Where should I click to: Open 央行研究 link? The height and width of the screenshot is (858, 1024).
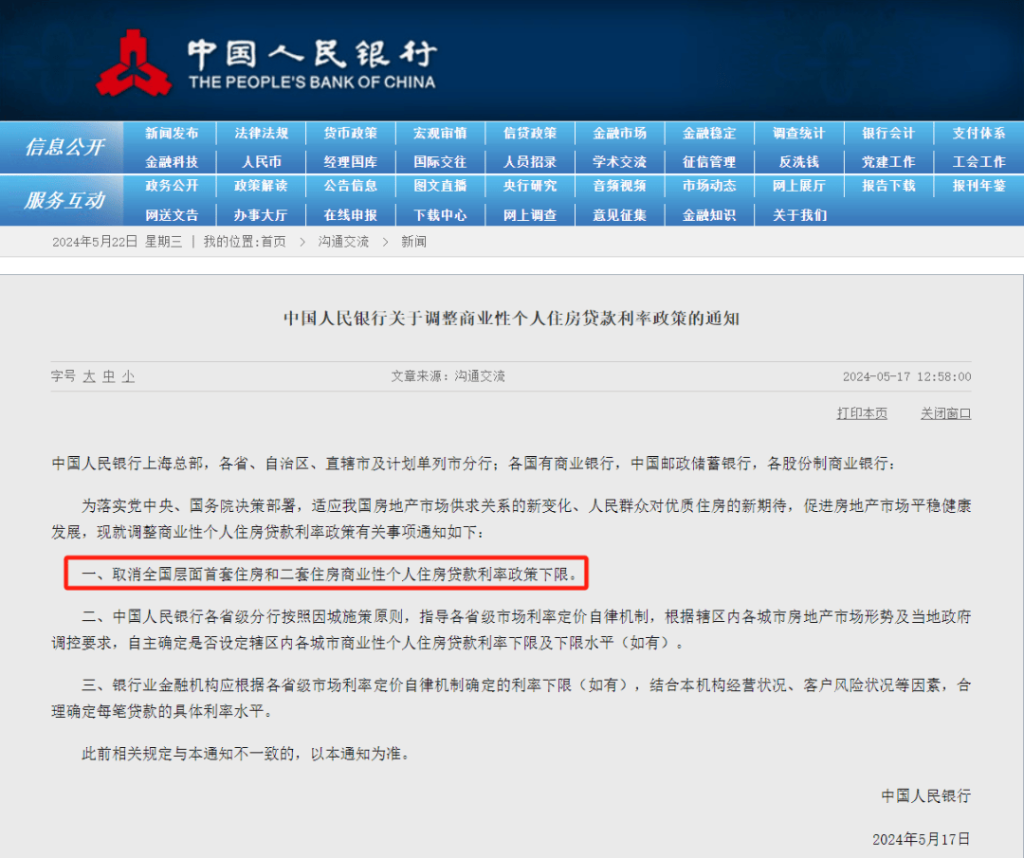[x=530, y=186]
